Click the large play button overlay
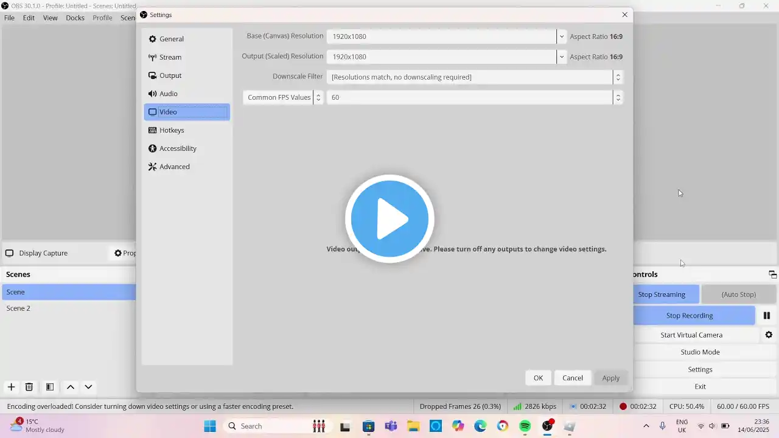The image size is (779, 438). 389,219
